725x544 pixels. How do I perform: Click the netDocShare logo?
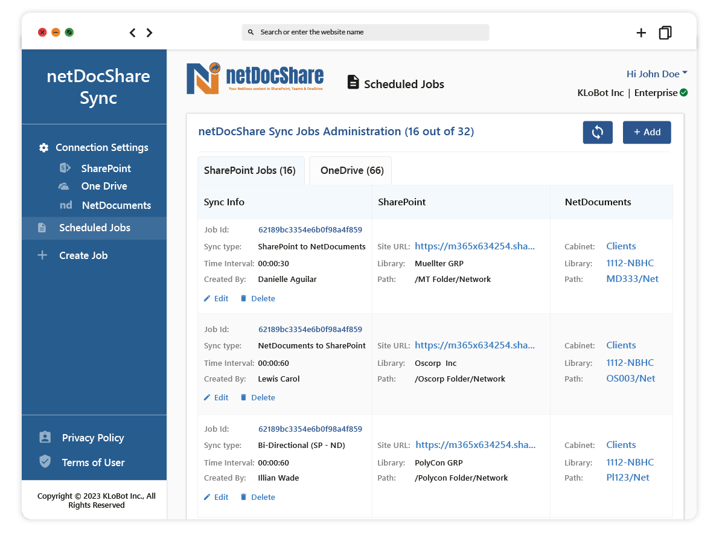pos(255,78)
